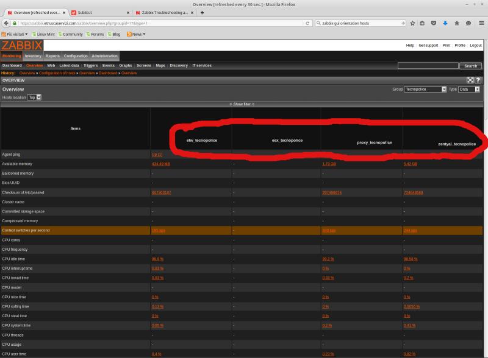This screenshot has height=358, width=488.
Task: Open the Monitoring main menu tab
Action: click(x=12, y=56)
